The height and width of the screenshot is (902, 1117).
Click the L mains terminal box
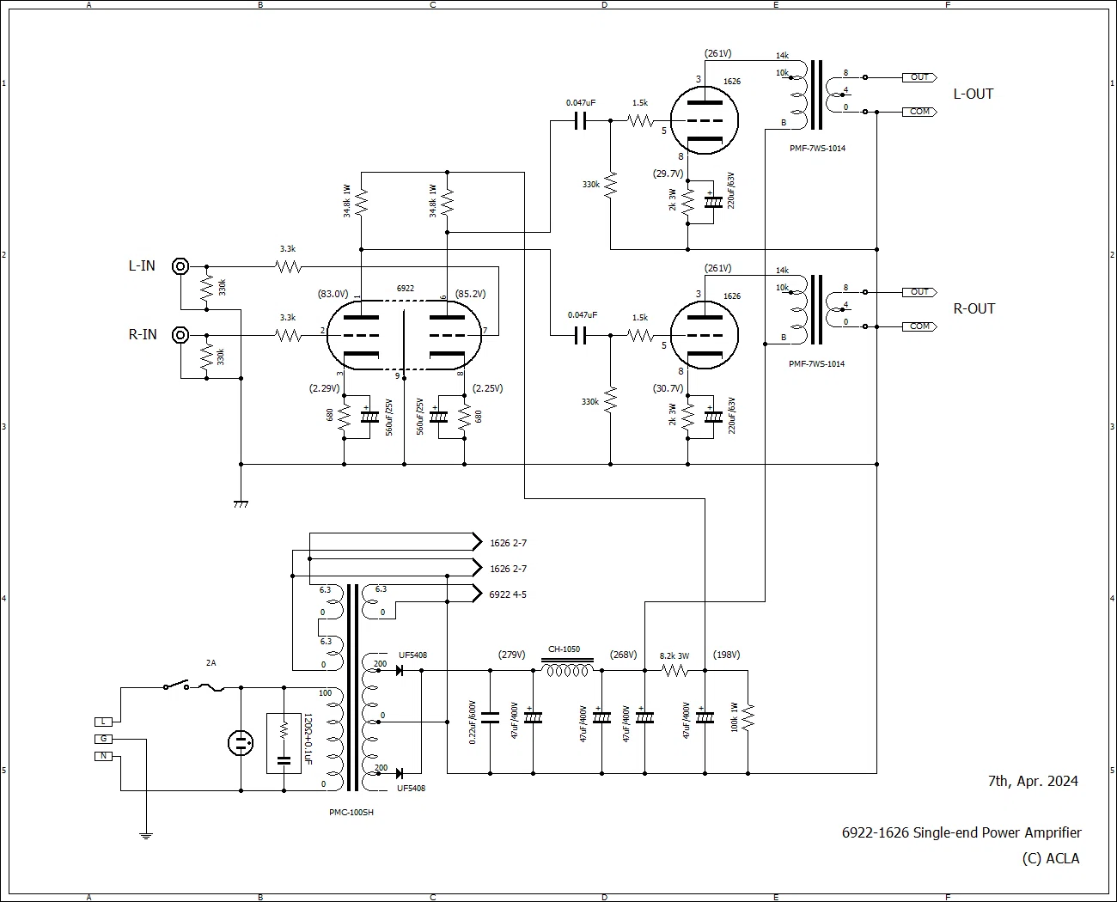point(103,722)
